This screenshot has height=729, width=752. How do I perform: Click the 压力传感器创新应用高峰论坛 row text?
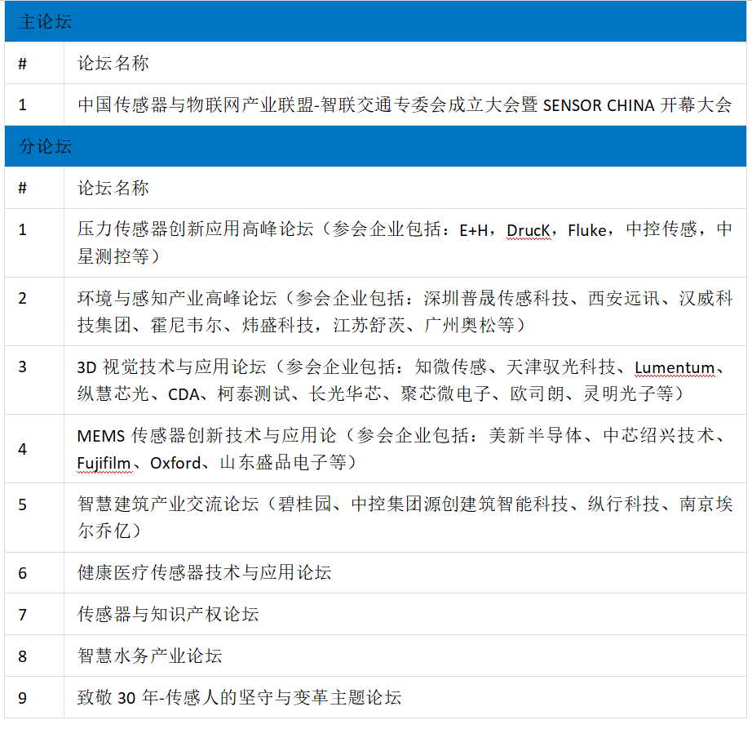click(405, 242)
